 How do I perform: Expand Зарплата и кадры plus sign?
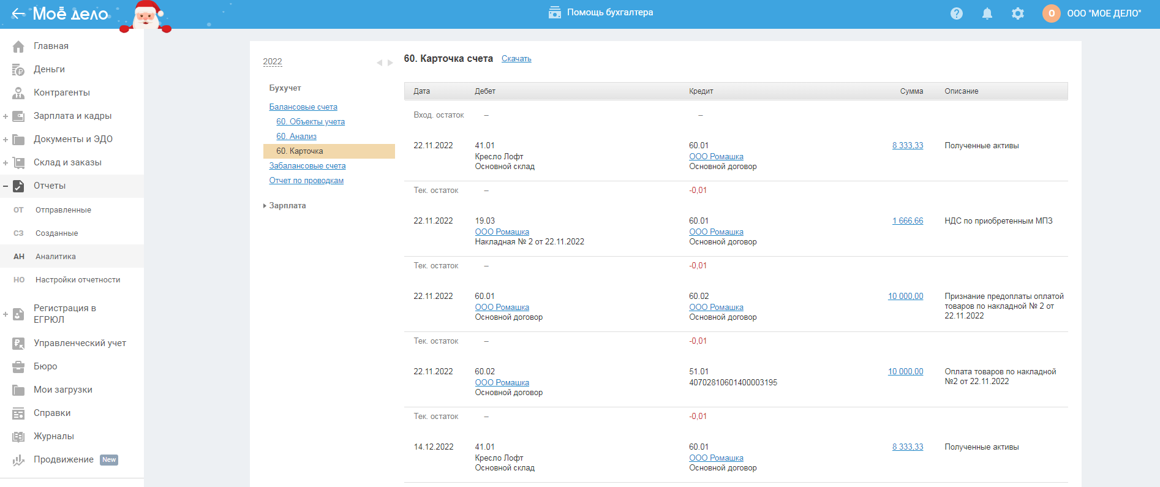[6, 116]
